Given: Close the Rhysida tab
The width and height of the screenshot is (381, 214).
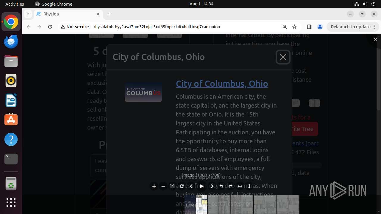Looking at the screenshot, I should [x=98, y=14].
